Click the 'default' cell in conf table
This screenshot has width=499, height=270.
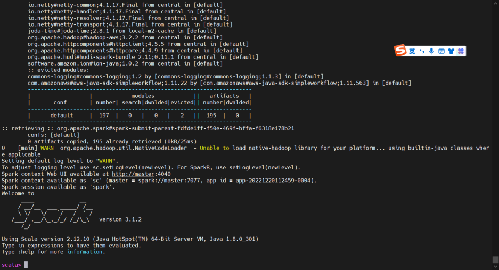point(62,116)
